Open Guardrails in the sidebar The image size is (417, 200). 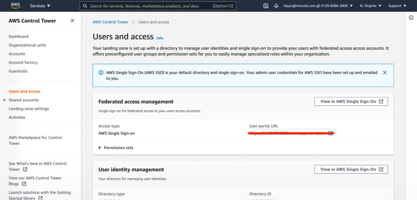coord(18,71)
